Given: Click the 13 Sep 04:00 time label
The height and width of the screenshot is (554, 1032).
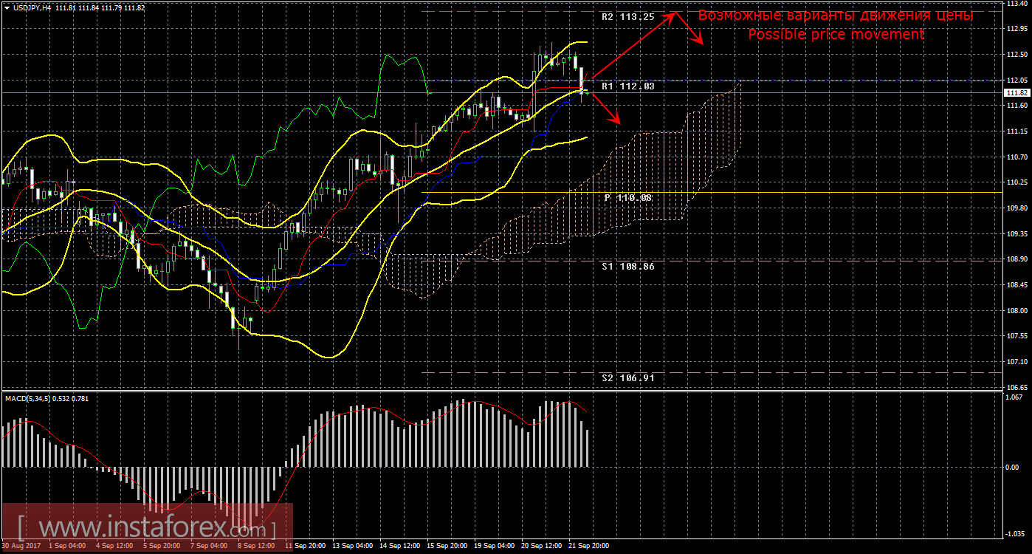Looking at the screenshot, I should point(351,546).
